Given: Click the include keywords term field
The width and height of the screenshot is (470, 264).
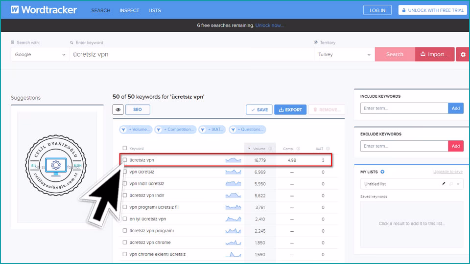Looking at the screenshot, I should pyautogui.click(x=404, y=109).
